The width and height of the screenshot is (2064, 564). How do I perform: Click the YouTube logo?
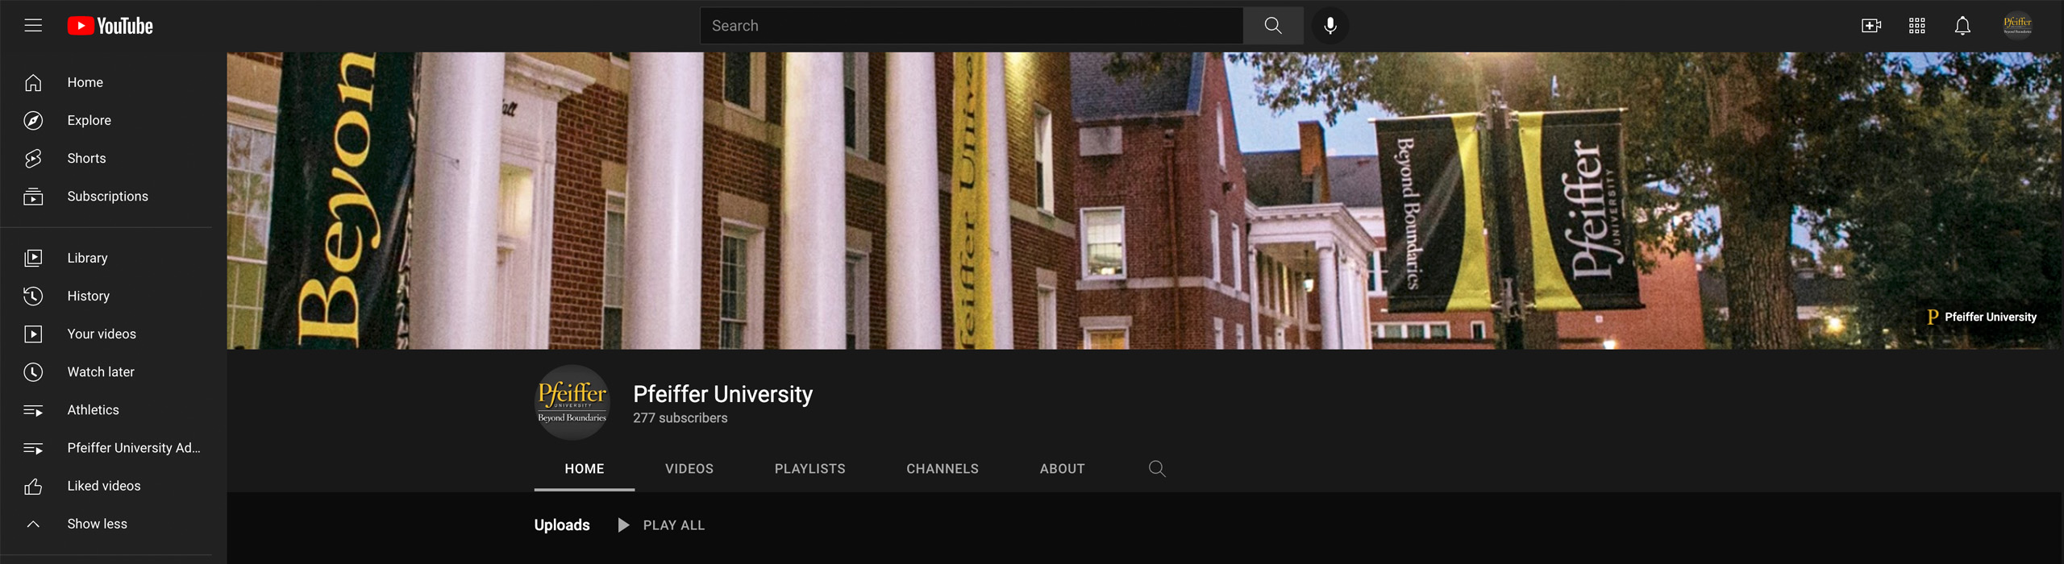click(x=110, y=26)
